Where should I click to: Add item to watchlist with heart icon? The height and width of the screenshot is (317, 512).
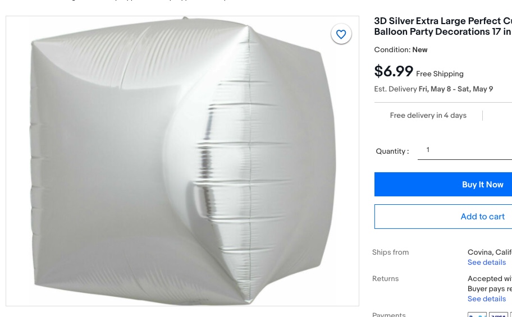click(x=341, y=34)
